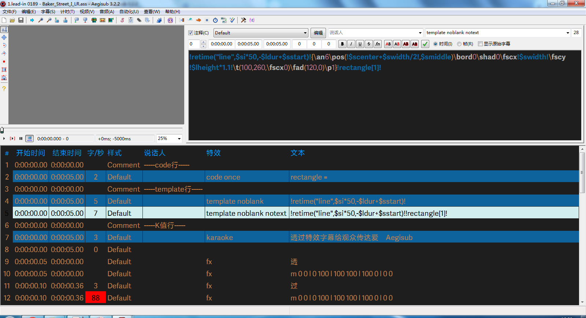Toggle tag hiding mode icon
The image size is (586, 318).
pos(252,20)
